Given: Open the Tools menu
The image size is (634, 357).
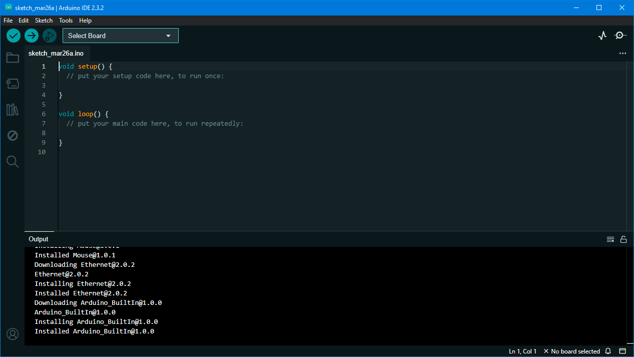Looking at the screenshot, I should point(66,21).
